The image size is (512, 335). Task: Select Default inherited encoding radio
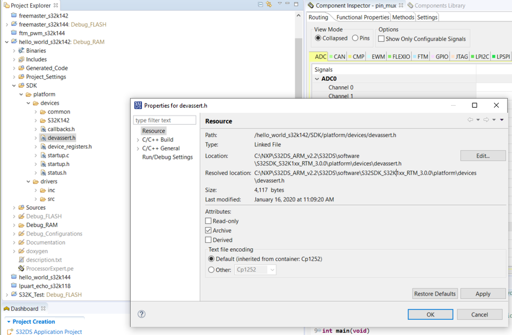coord(211,259)
